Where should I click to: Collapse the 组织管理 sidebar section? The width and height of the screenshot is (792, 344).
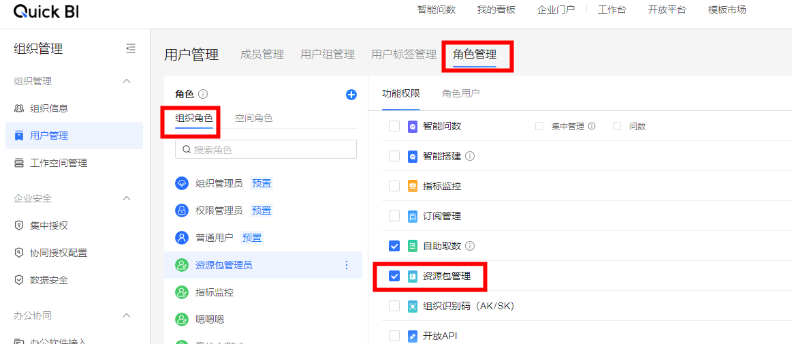click(x=126, y=81)
